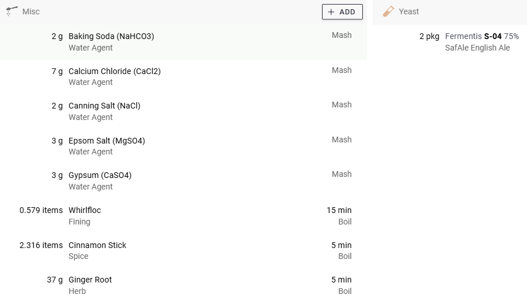This screenshot has height=302, width=527.
Task: Open the Cinnamon Stick spice entry
Action: (97, 245)
